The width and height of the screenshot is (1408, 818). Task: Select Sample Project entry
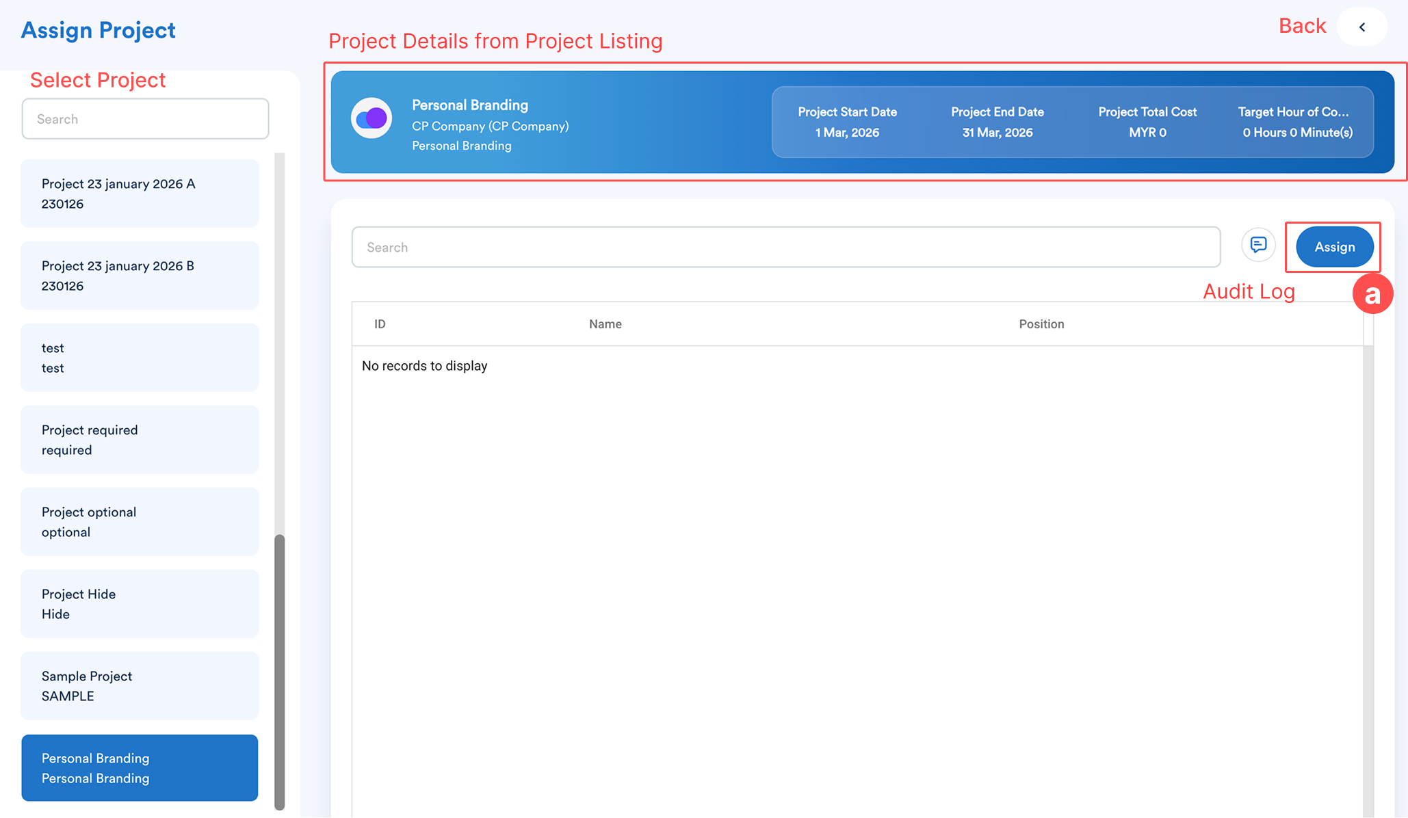tap(140, 686)
